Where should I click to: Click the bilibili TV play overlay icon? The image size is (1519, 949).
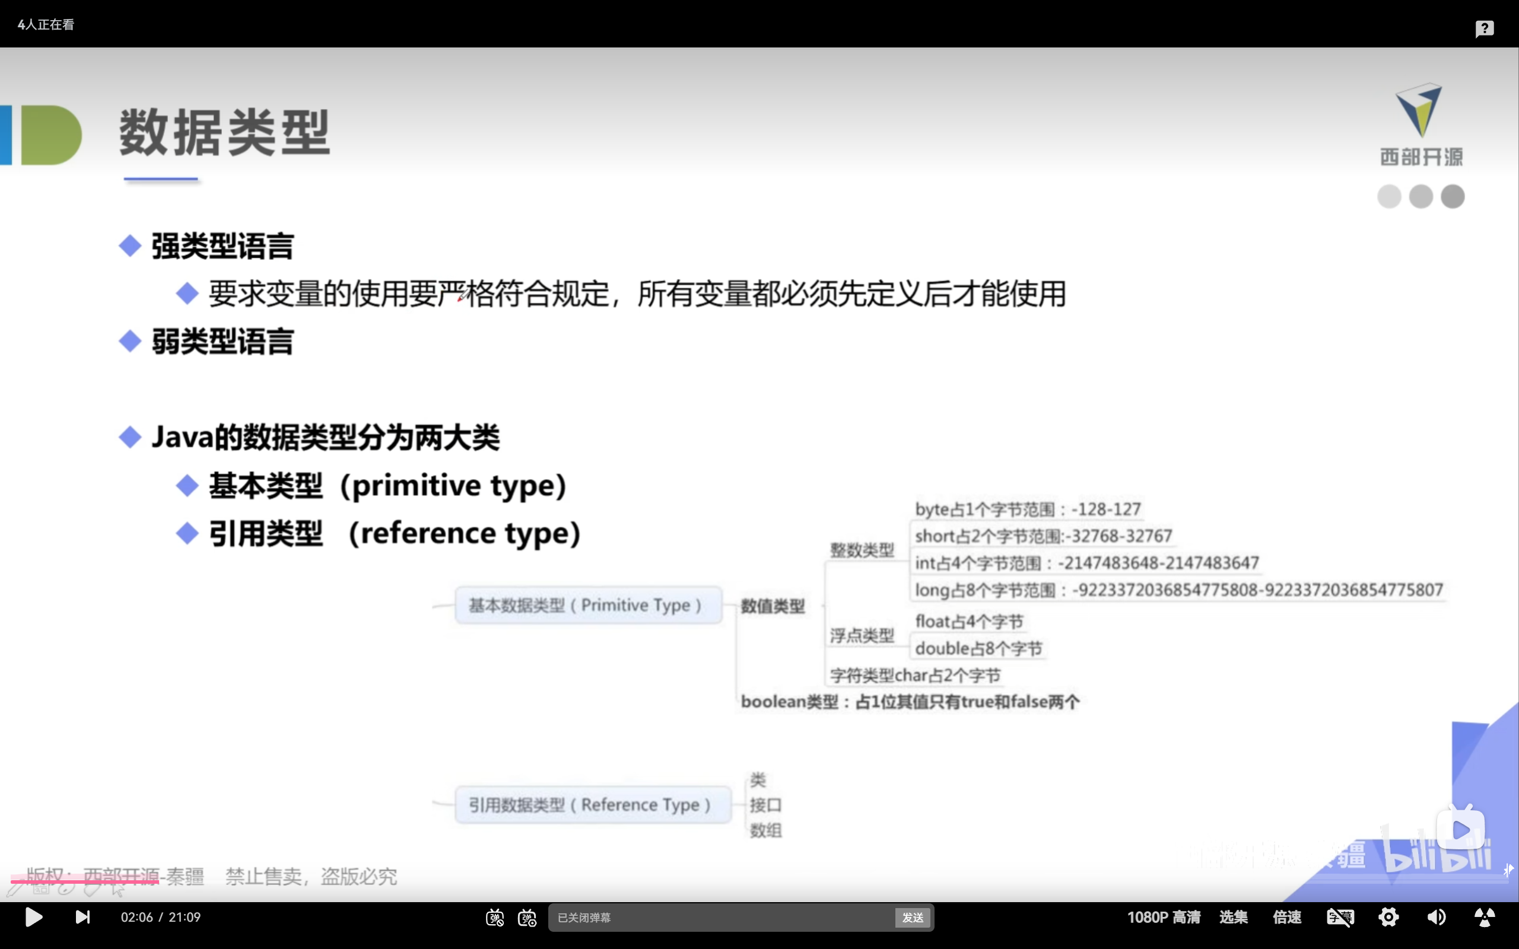pyautogui.click(x=1461, y=830)
